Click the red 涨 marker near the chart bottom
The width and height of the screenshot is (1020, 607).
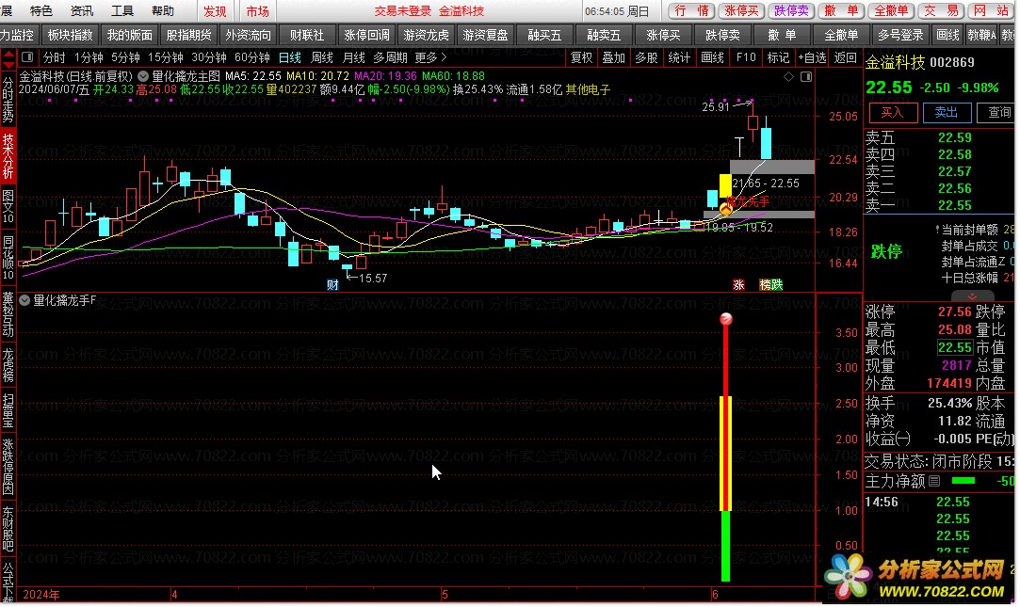(738, 284)
